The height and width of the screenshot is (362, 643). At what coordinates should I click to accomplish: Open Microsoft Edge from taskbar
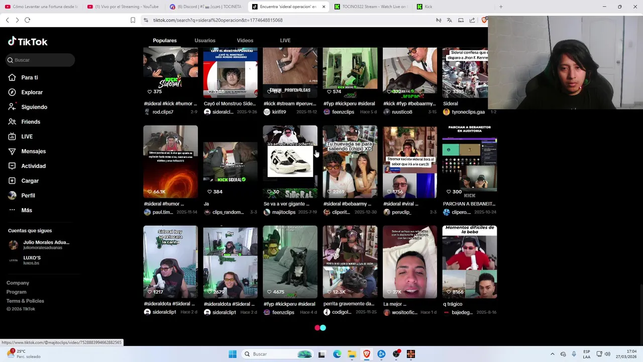click(337, 354)
